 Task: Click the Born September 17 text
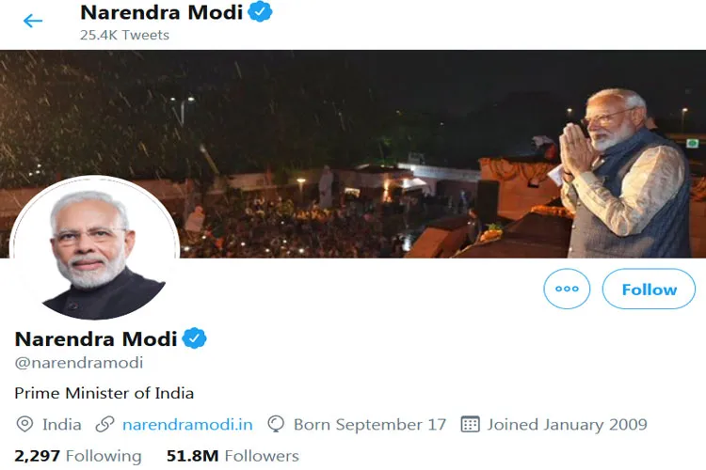369,424
